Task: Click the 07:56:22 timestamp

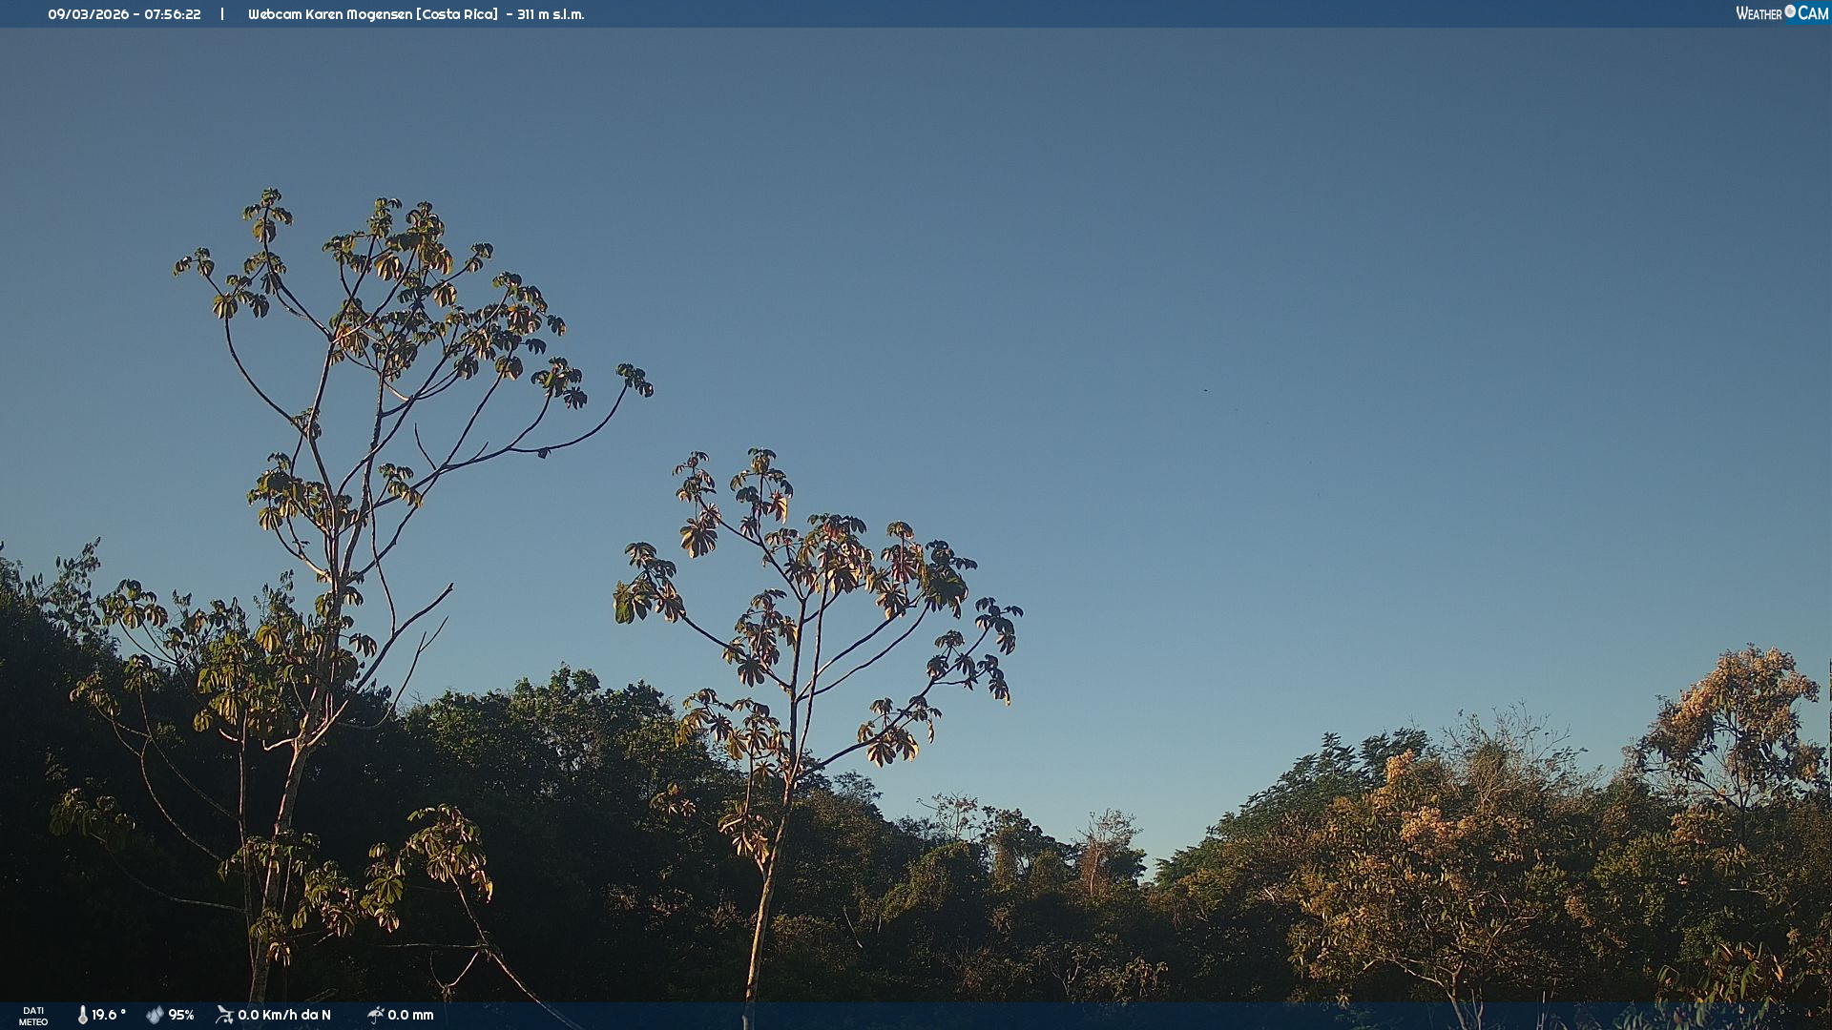Action: [x=173, y=14]
